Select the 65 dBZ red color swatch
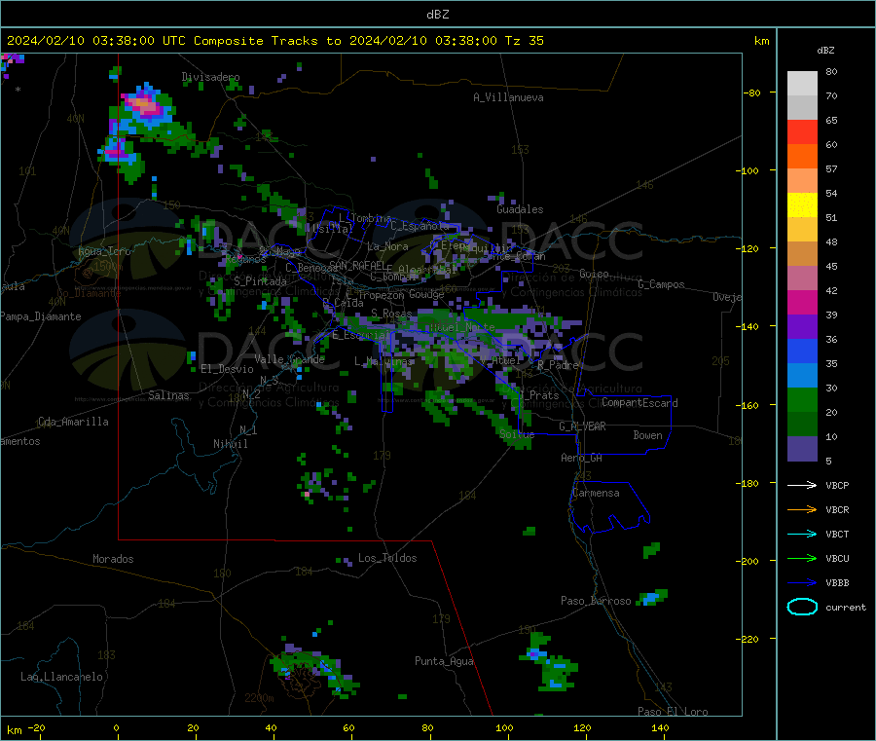The image size is (876, 741). click(802, 131)
